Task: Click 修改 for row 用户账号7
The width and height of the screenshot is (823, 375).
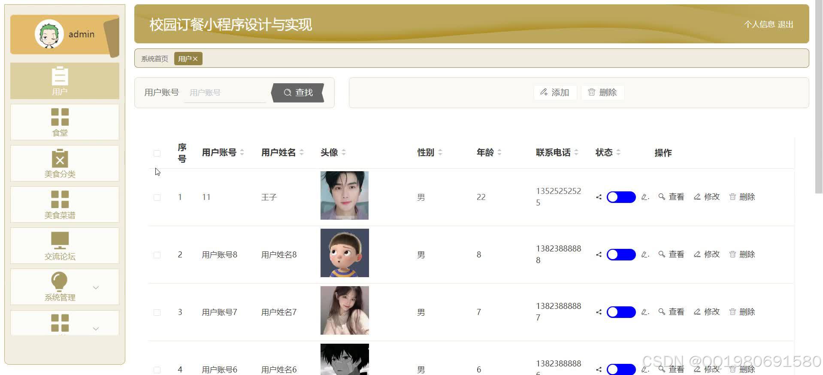Action: coord(707,312)
